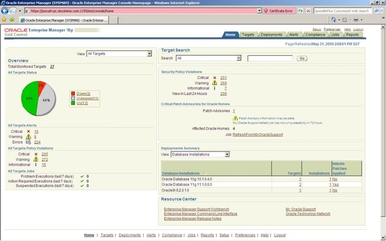Click the green Up legend color square

73,103
